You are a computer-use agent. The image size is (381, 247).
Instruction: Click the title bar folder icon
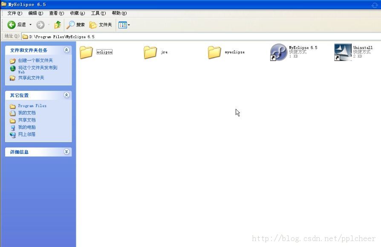point(4,4)
